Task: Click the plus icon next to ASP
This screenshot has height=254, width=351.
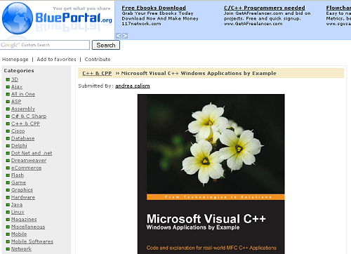Action: click(x=8, y=102)
